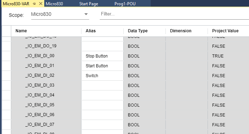Sort by the Alias column header

click(x=91, y=31)
